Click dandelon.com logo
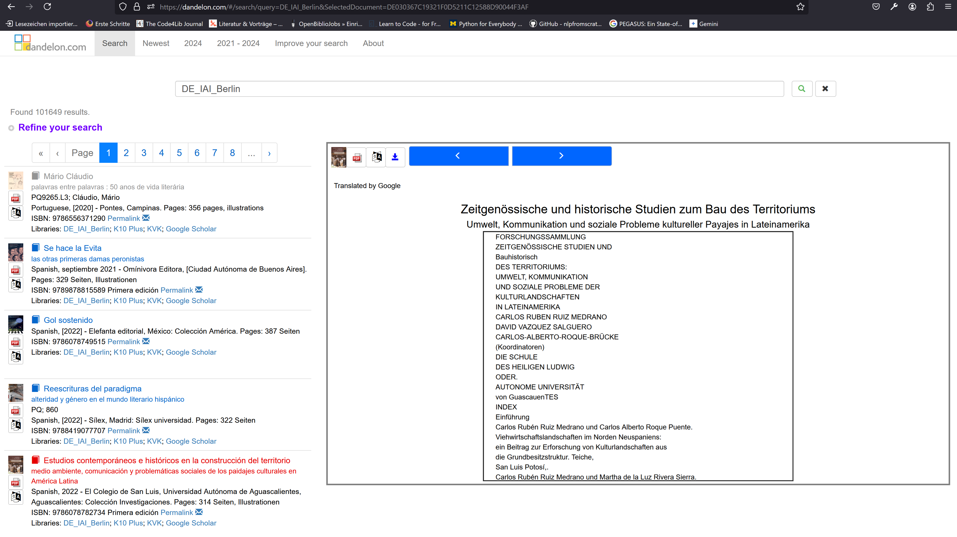The width and height of the screenshot is (957, 537). click(50, 44)
